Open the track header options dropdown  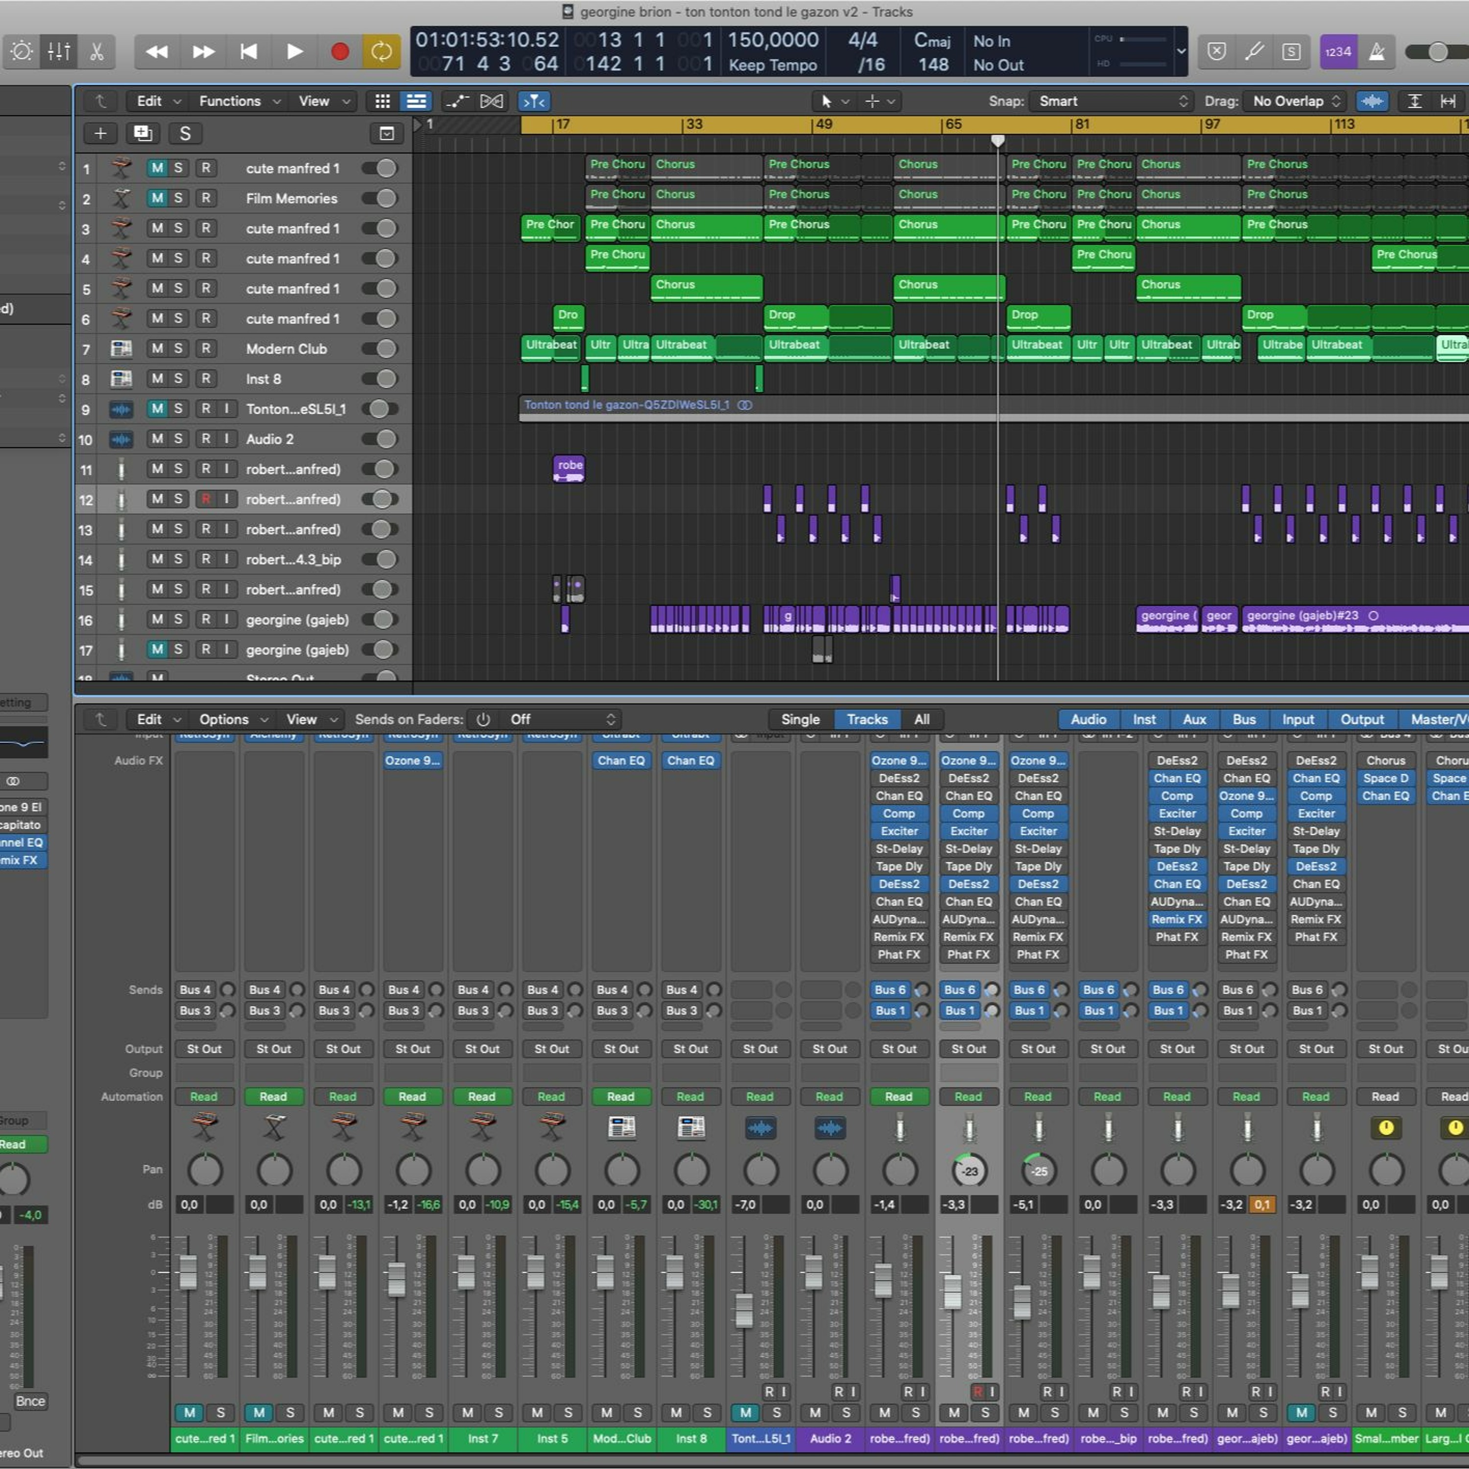click(387, 134)
